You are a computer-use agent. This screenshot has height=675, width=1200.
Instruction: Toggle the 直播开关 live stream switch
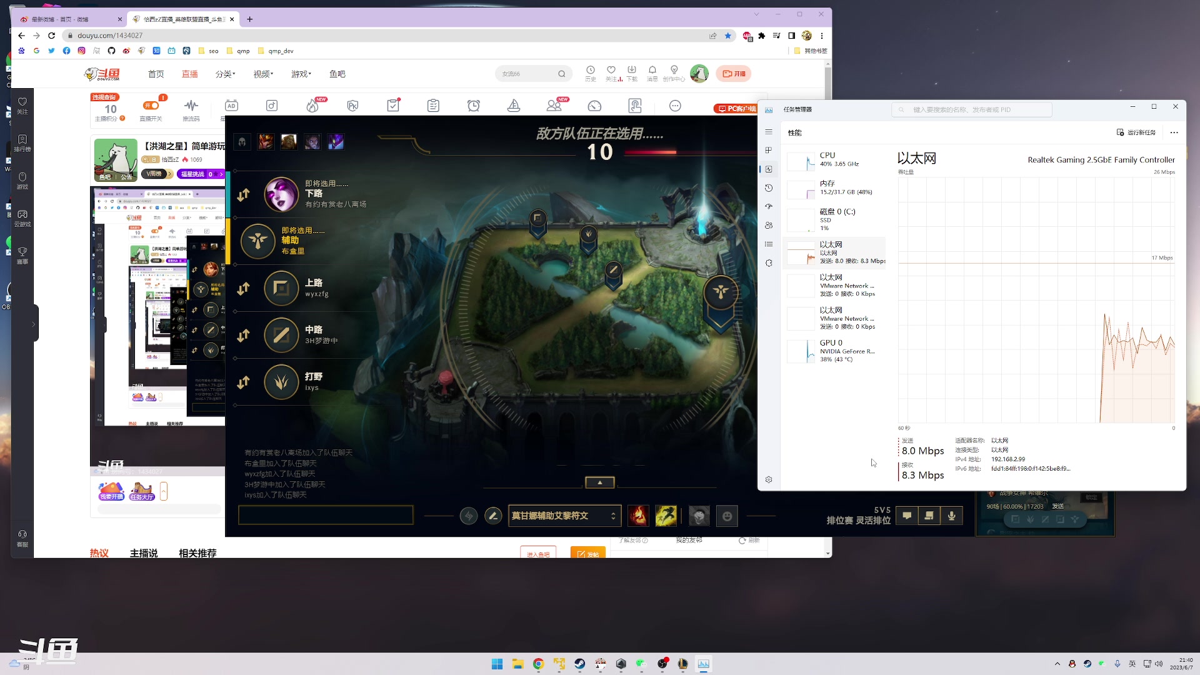(x=151, y=106)
